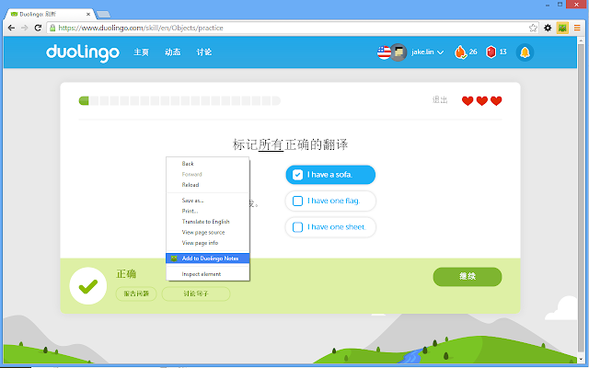
Task: Click the lesson progress bar
Action: [x=179, y=100]
